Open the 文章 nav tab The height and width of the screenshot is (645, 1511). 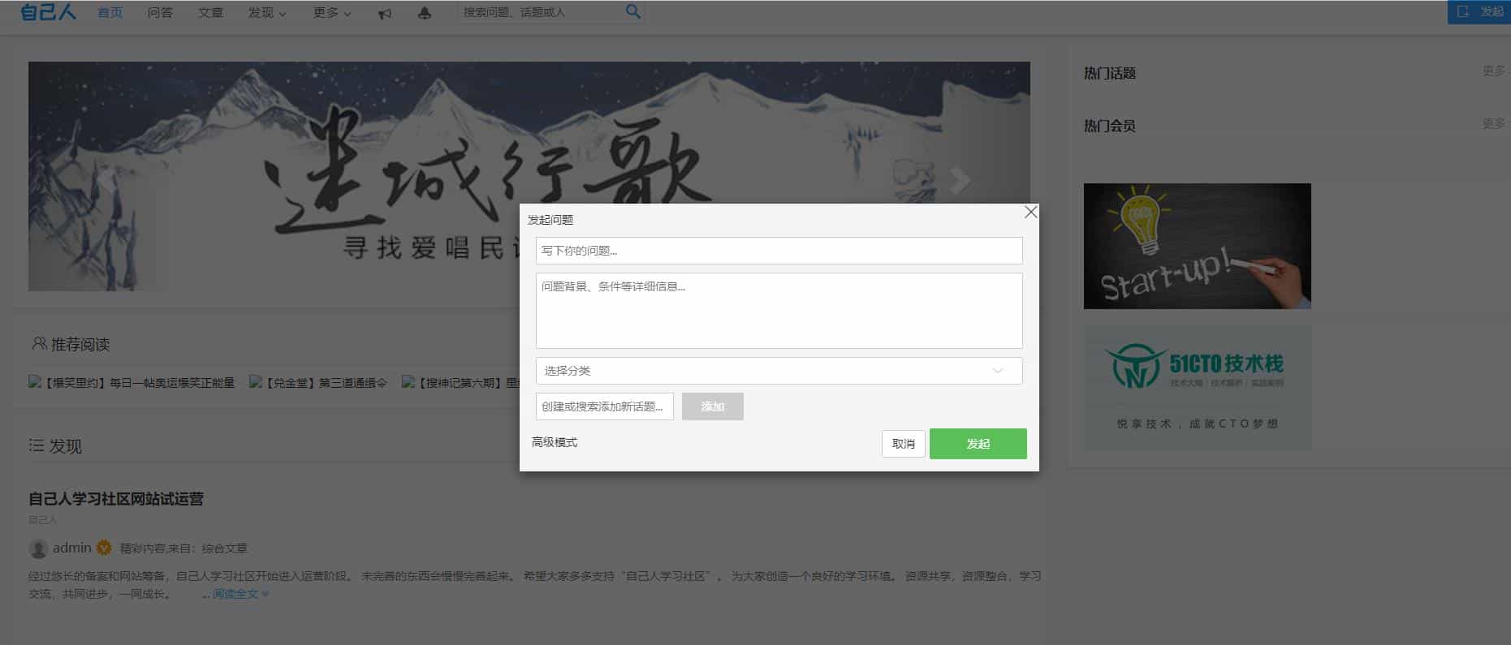click(x=210, y=13)
